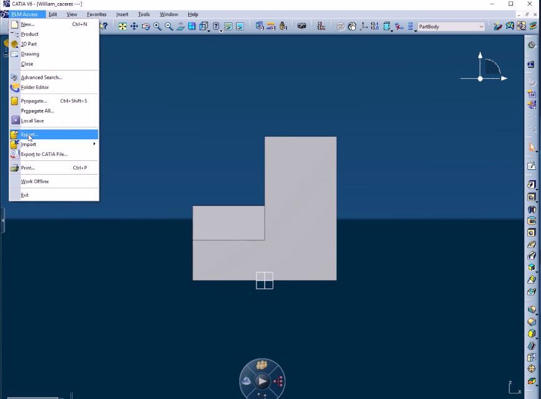541x399 pixels.
Task: Click the Select arrow tool in right toolbar
Action: coord(532,147)
